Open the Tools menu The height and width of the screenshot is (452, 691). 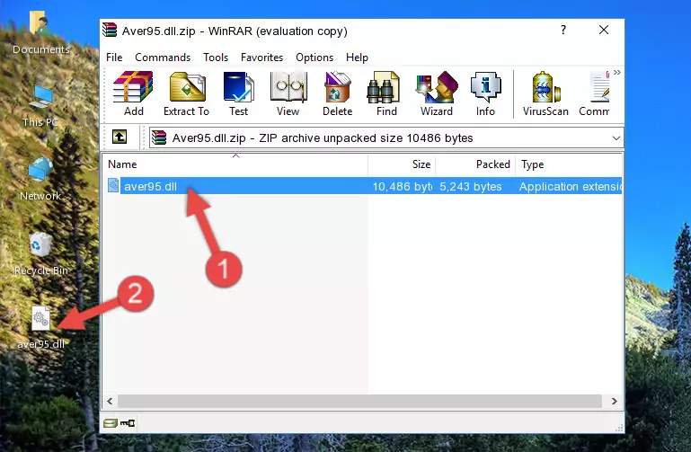click(x=216, y=58)
